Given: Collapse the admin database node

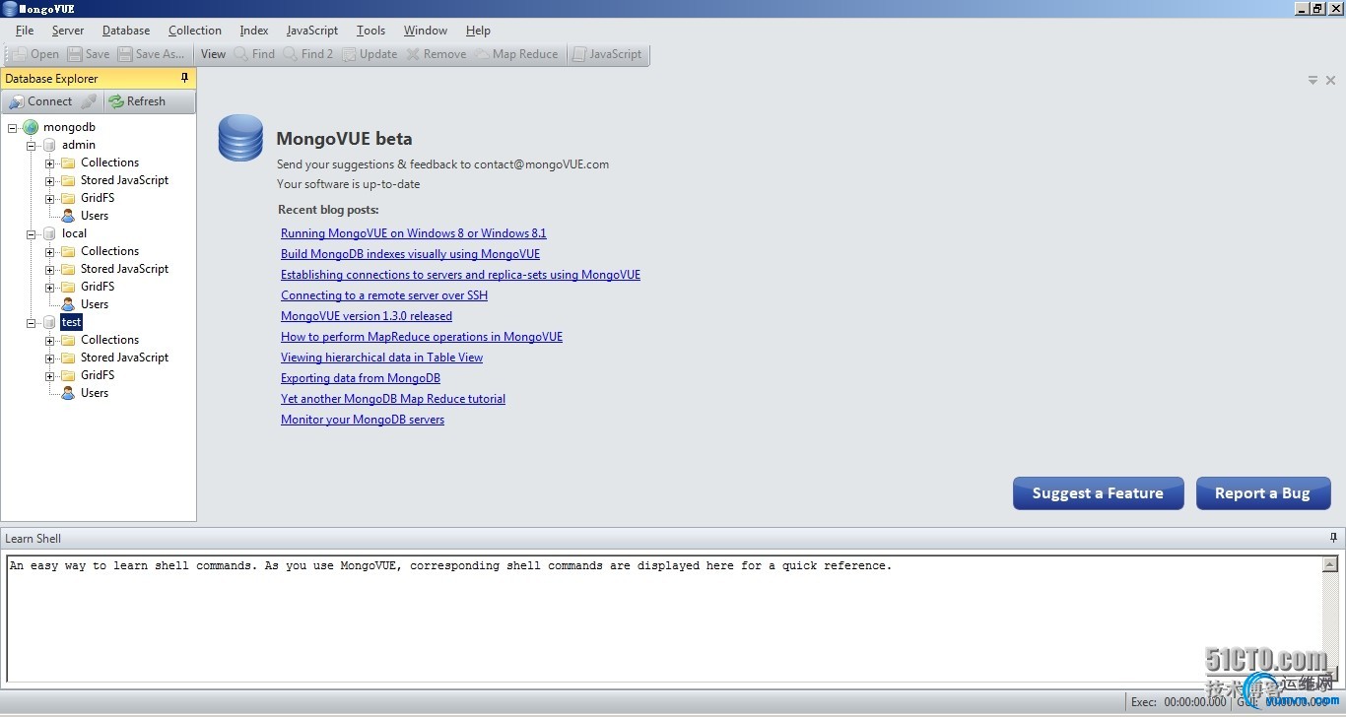Looking at the screenshot, I should coord(32,145).
